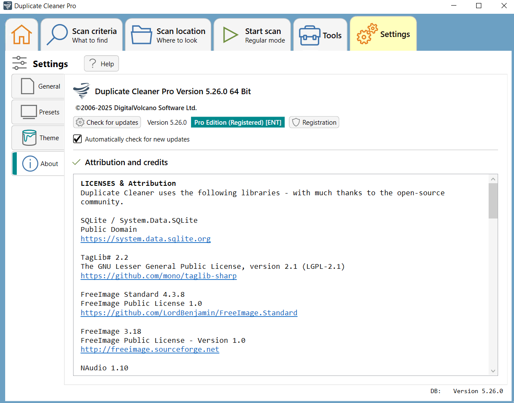
Task: Maximize the Duplicate Cleaner Pro window
Action: tap(479, 6)
